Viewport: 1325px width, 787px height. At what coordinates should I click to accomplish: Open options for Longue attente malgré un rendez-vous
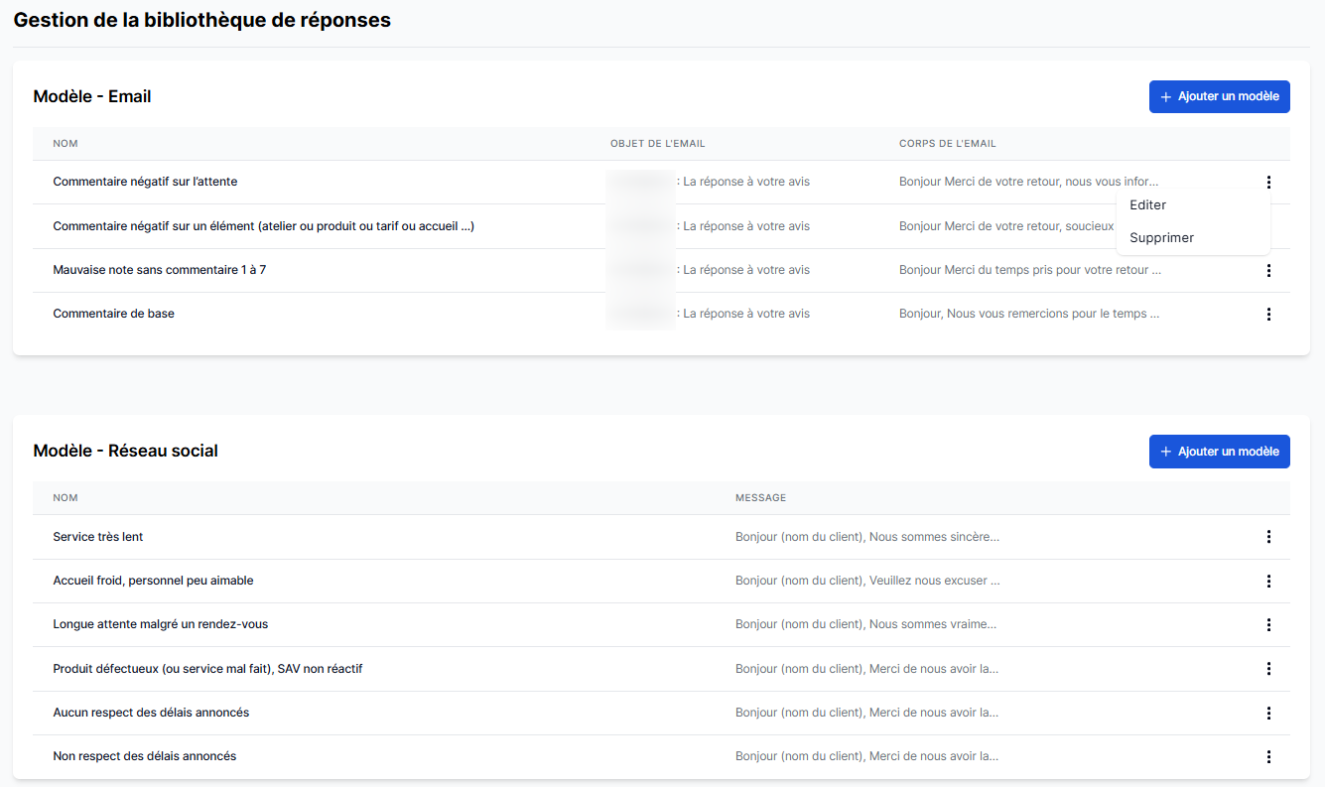pos(1268,624)
